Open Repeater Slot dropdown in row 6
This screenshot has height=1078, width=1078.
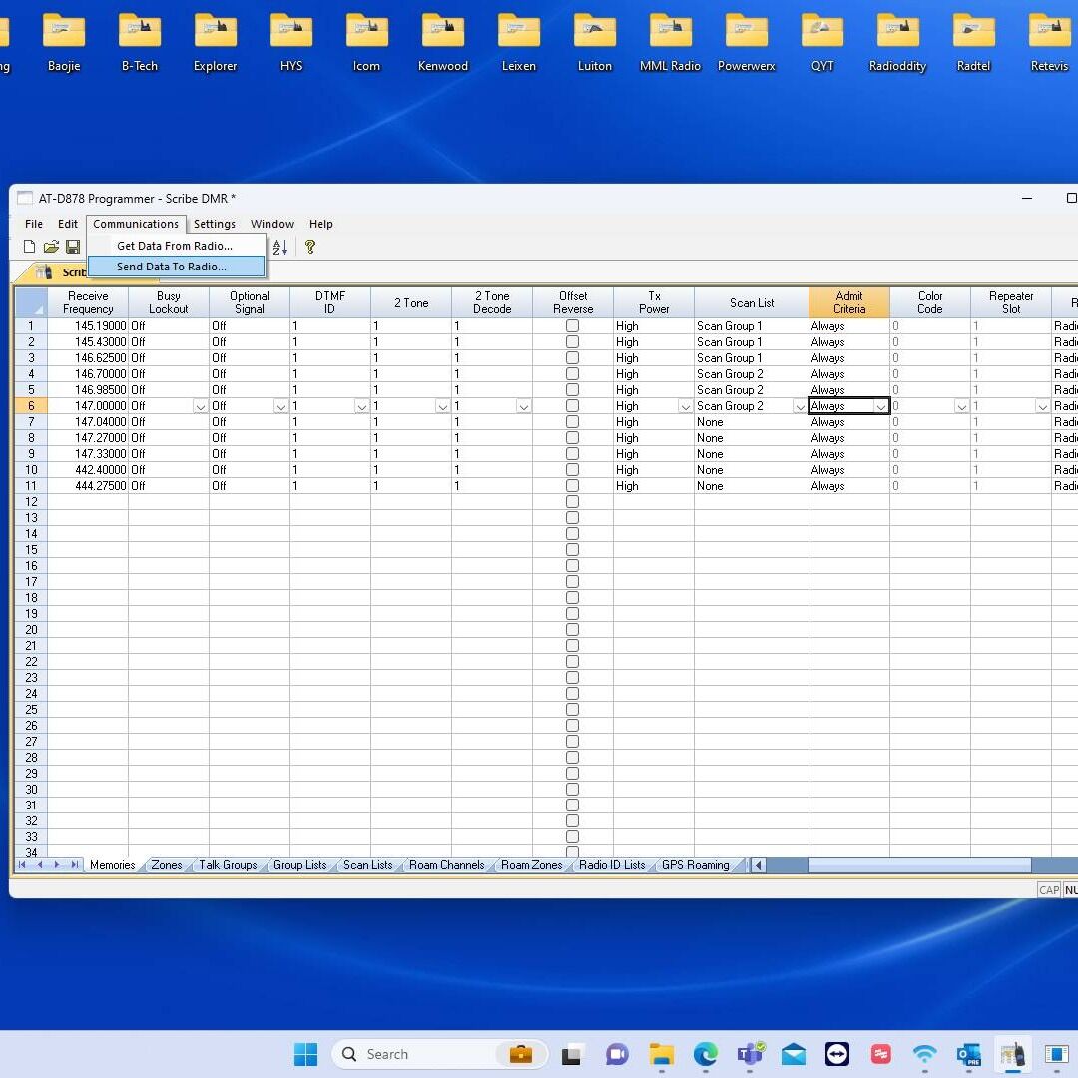point(1043,406)
